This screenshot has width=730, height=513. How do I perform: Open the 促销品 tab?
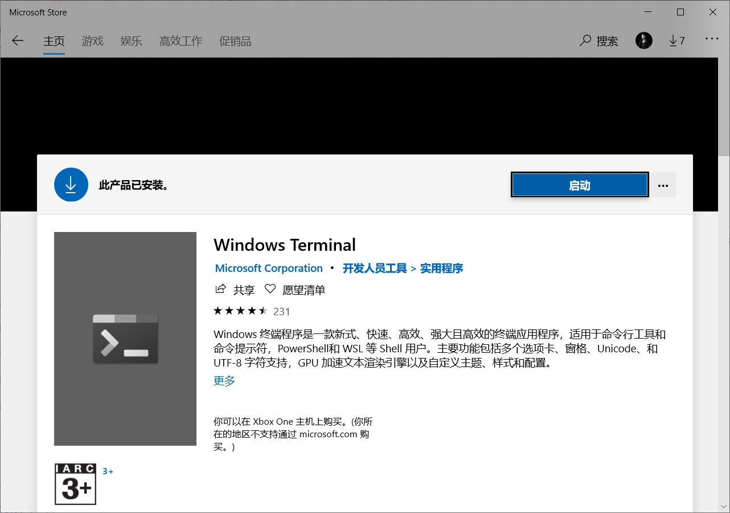235,41
